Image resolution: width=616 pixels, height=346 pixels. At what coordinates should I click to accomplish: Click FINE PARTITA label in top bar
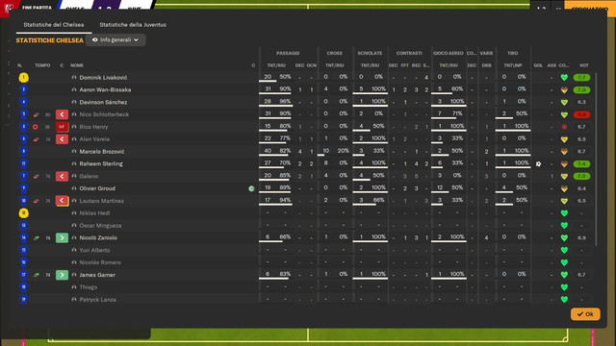[37, 8]
